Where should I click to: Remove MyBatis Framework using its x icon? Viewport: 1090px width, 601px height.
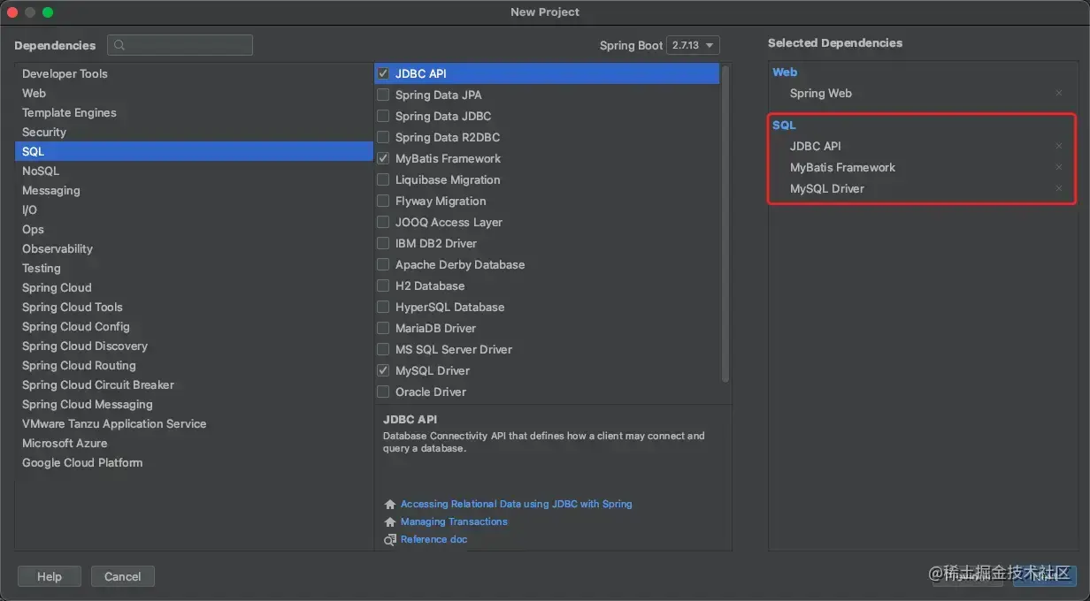point(1059,167)
